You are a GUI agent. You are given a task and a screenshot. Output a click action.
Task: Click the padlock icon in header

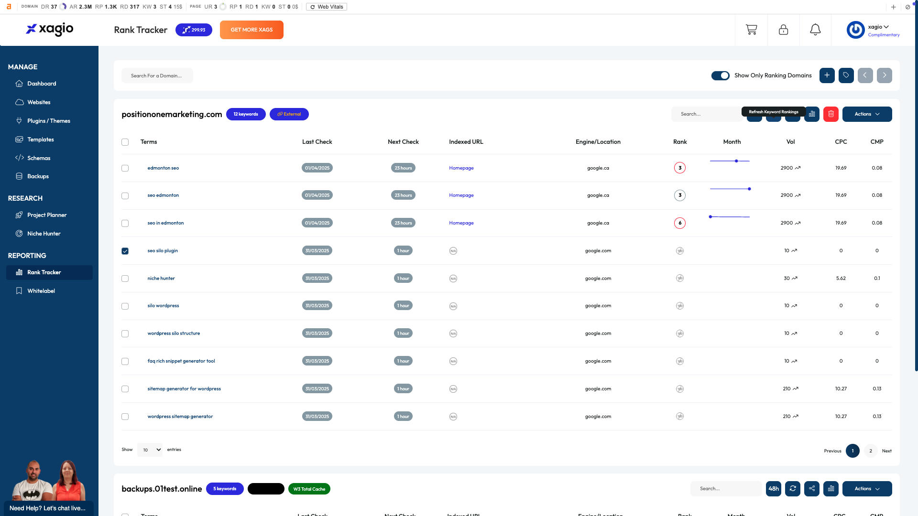coord(783,30)
